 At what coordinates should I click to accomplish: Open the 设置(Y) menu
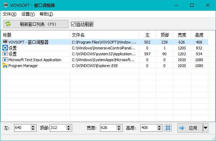(x=28, y=14)
